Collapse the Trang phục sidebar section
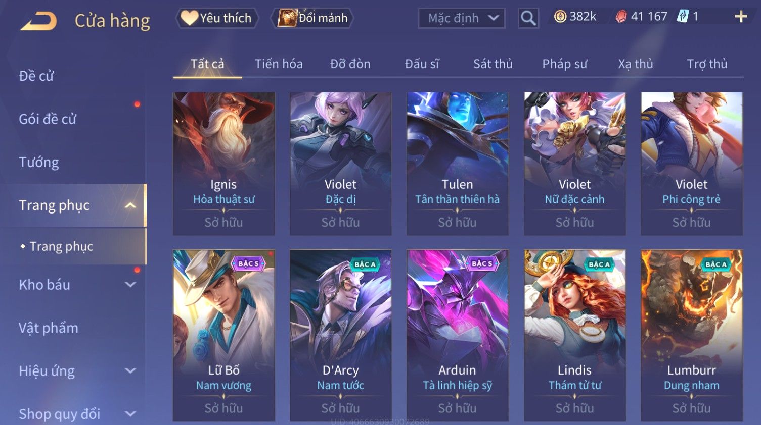This screenshot has width=761, height=425. click(x=130, y=205)
